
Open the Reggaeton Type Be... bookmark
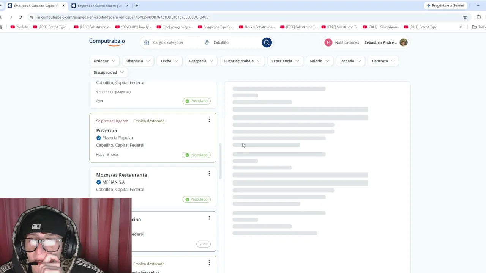pyautogui.click(x=215, y=27)
